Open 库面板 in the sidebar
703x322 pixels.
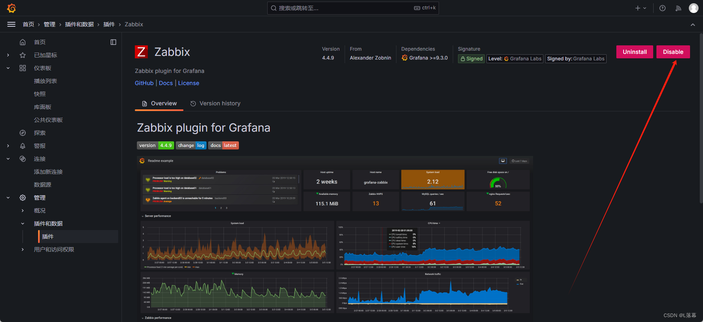pyautogui.click(x=43, y=107)
